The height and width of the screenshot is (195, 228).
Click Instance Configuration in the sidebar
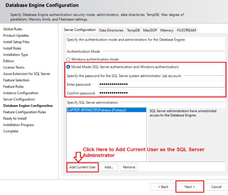21,93
